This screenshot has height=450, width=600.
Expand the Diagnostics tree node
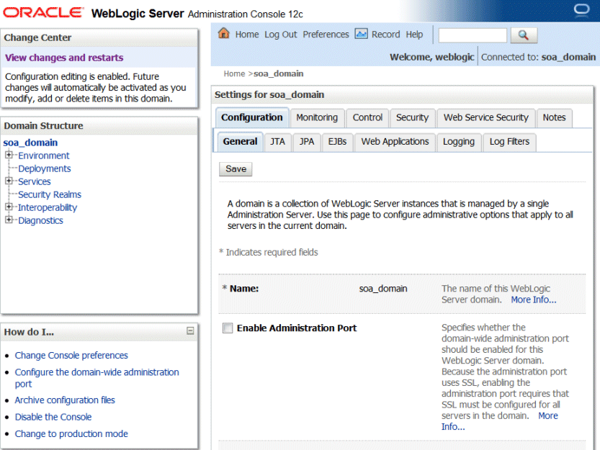9,220
